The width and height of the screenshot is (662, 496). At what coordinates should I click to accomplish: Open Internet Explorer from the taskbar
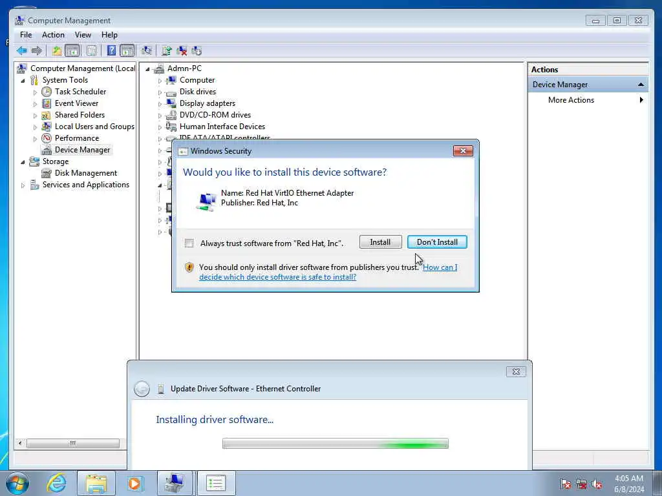(56, 483)
